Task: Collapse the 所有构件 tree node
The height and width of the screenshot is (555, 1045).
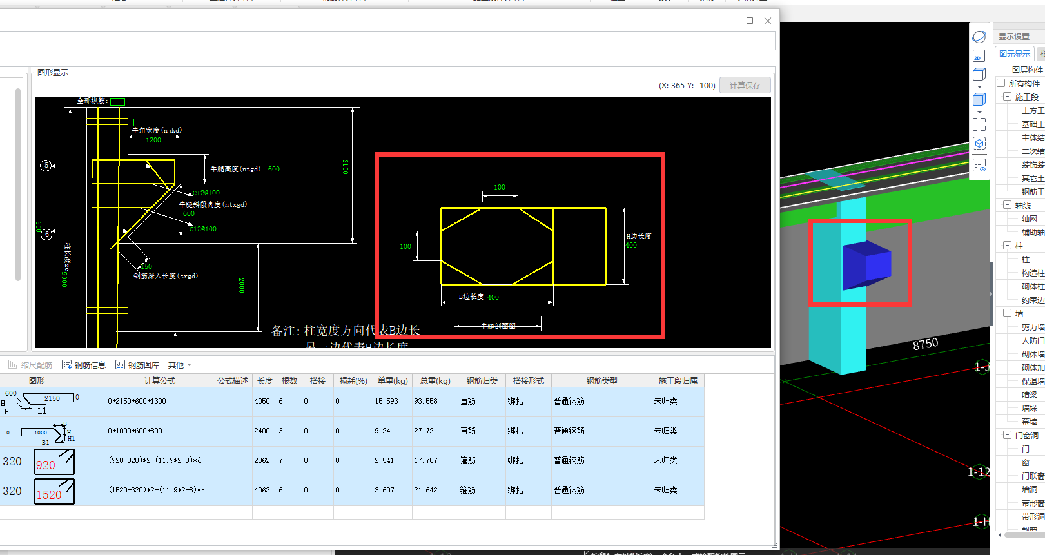Action: click(1001, 83)
